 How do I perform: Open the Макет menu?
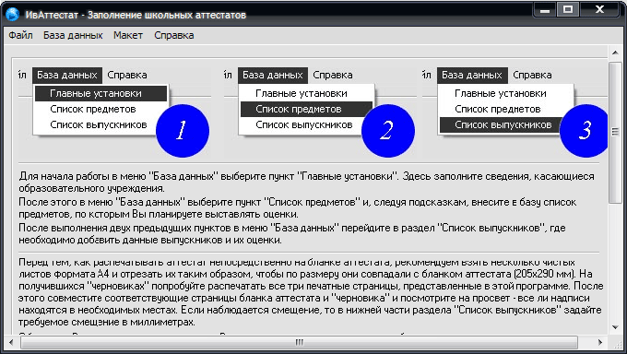coord(128,35)
